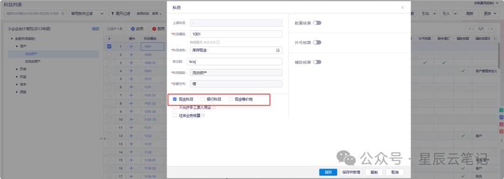The width and height of the screenshot is (504, 179).
Task: Click help icon next to 往来业务核算
Action: tap(203, 116)
